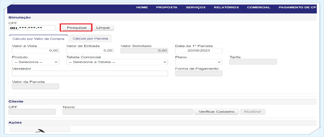Click the action icon under Ações
Image resolution: width=324 pixels, height=137 pixels.
(x=40, y=130)
